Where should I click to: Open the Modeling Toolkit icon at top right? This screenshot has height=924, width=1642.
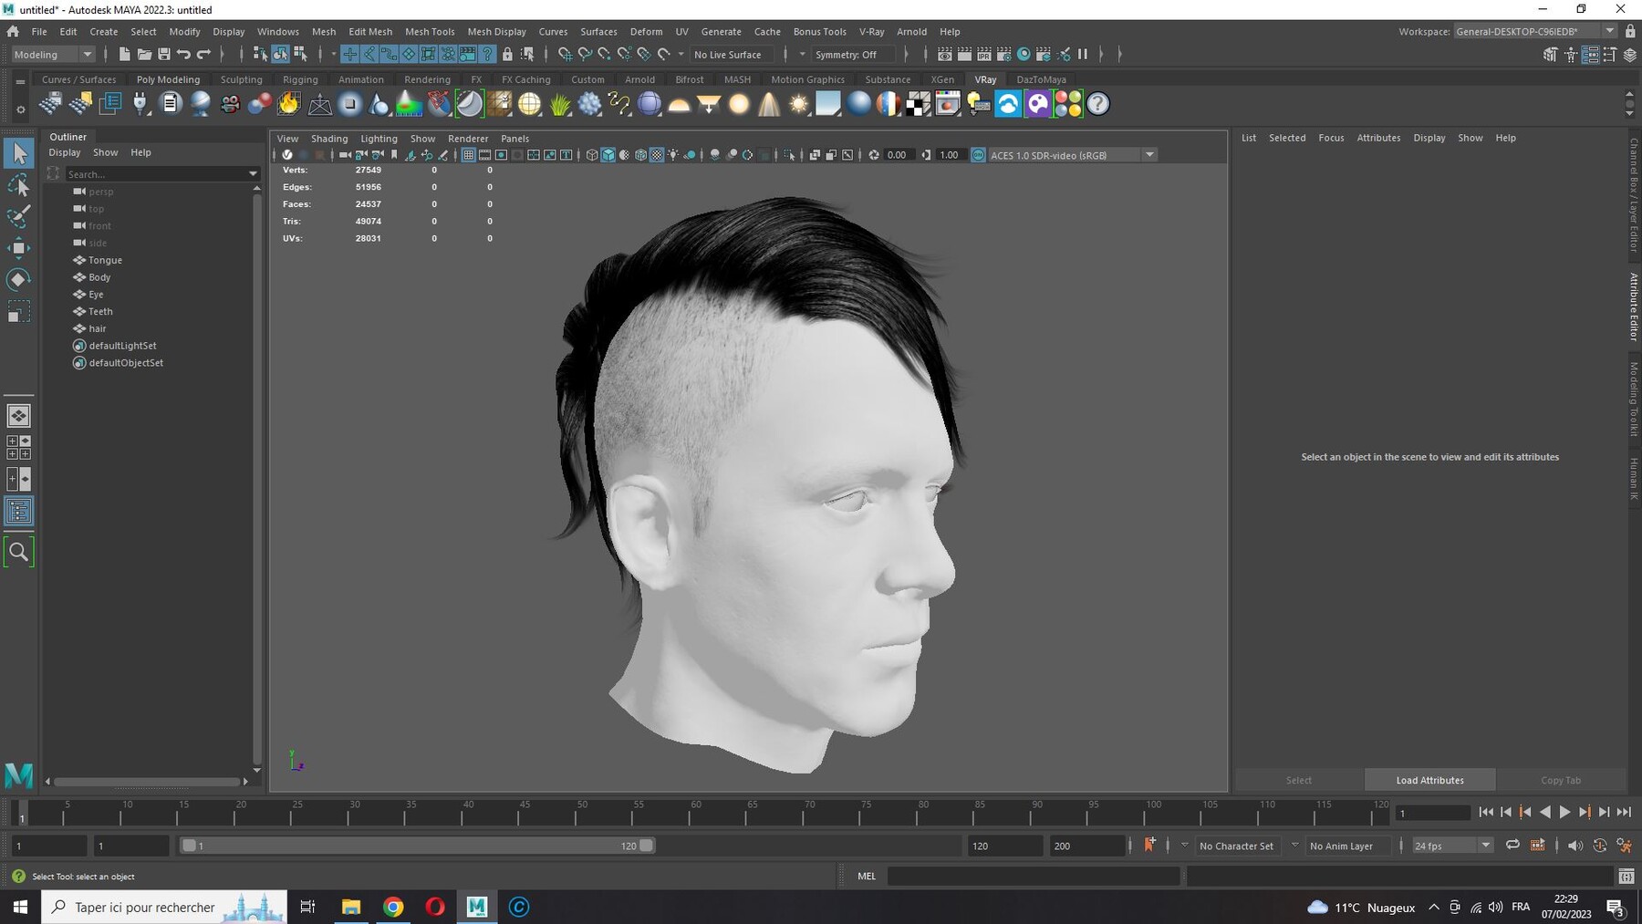coord(1550,55)
